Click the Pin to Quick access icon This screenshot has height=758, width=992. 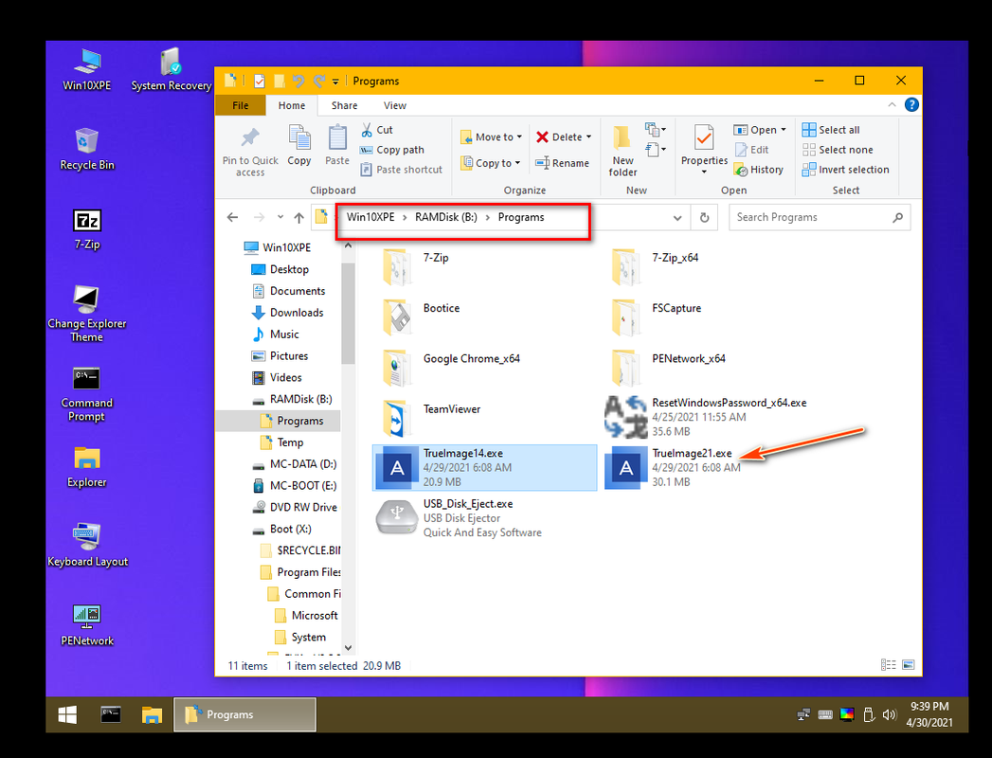250,138
